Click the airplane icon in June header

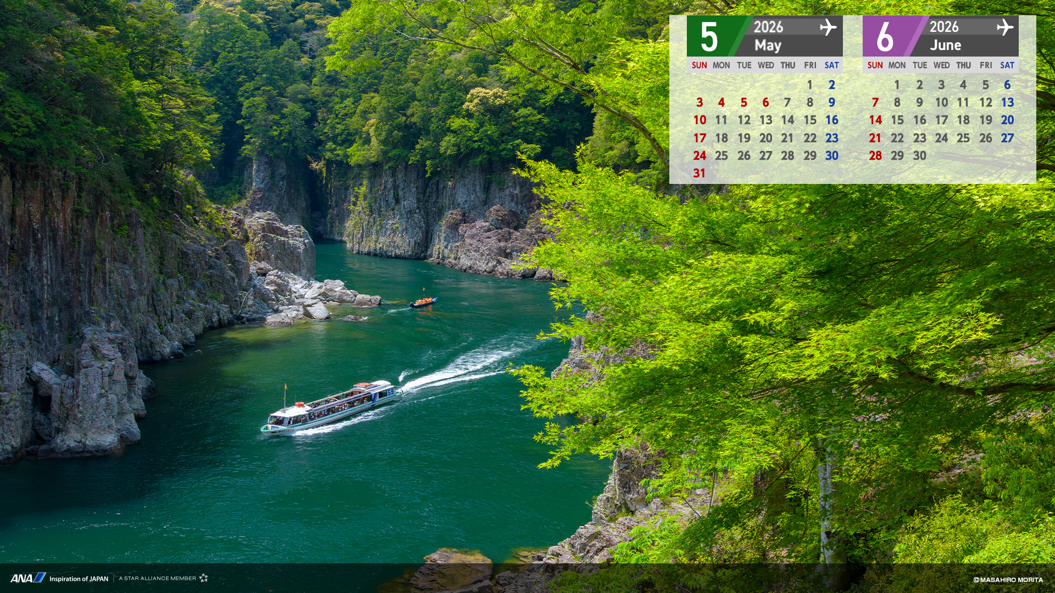[1004, 27]
